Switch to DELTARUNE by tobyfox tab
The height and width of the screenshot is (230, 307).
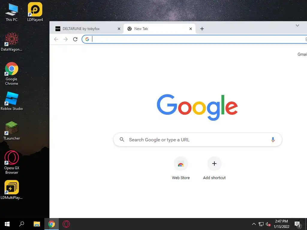tap(86, 29)
